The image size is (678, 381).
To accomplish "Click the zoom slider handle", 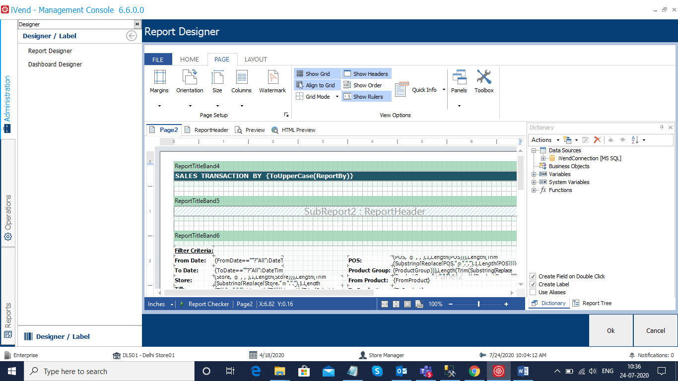I will [478, 304].
